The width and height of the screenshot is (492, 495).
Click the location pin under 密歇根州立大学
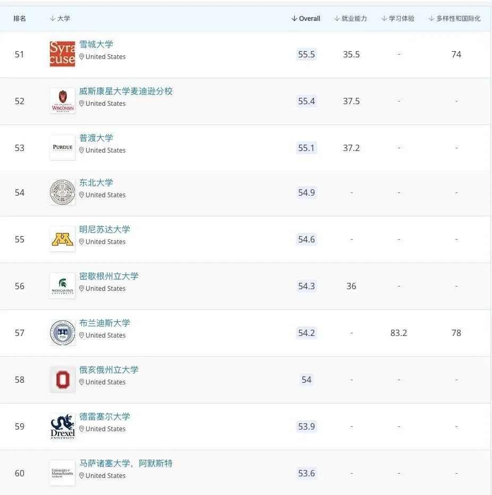(81, 289)
